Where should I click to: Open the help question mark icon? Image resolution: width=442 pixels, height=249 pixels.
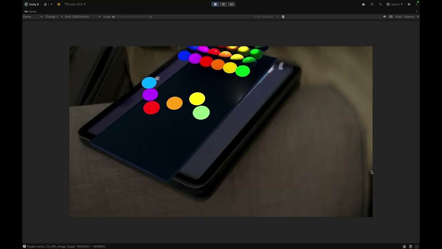[409, 4]
